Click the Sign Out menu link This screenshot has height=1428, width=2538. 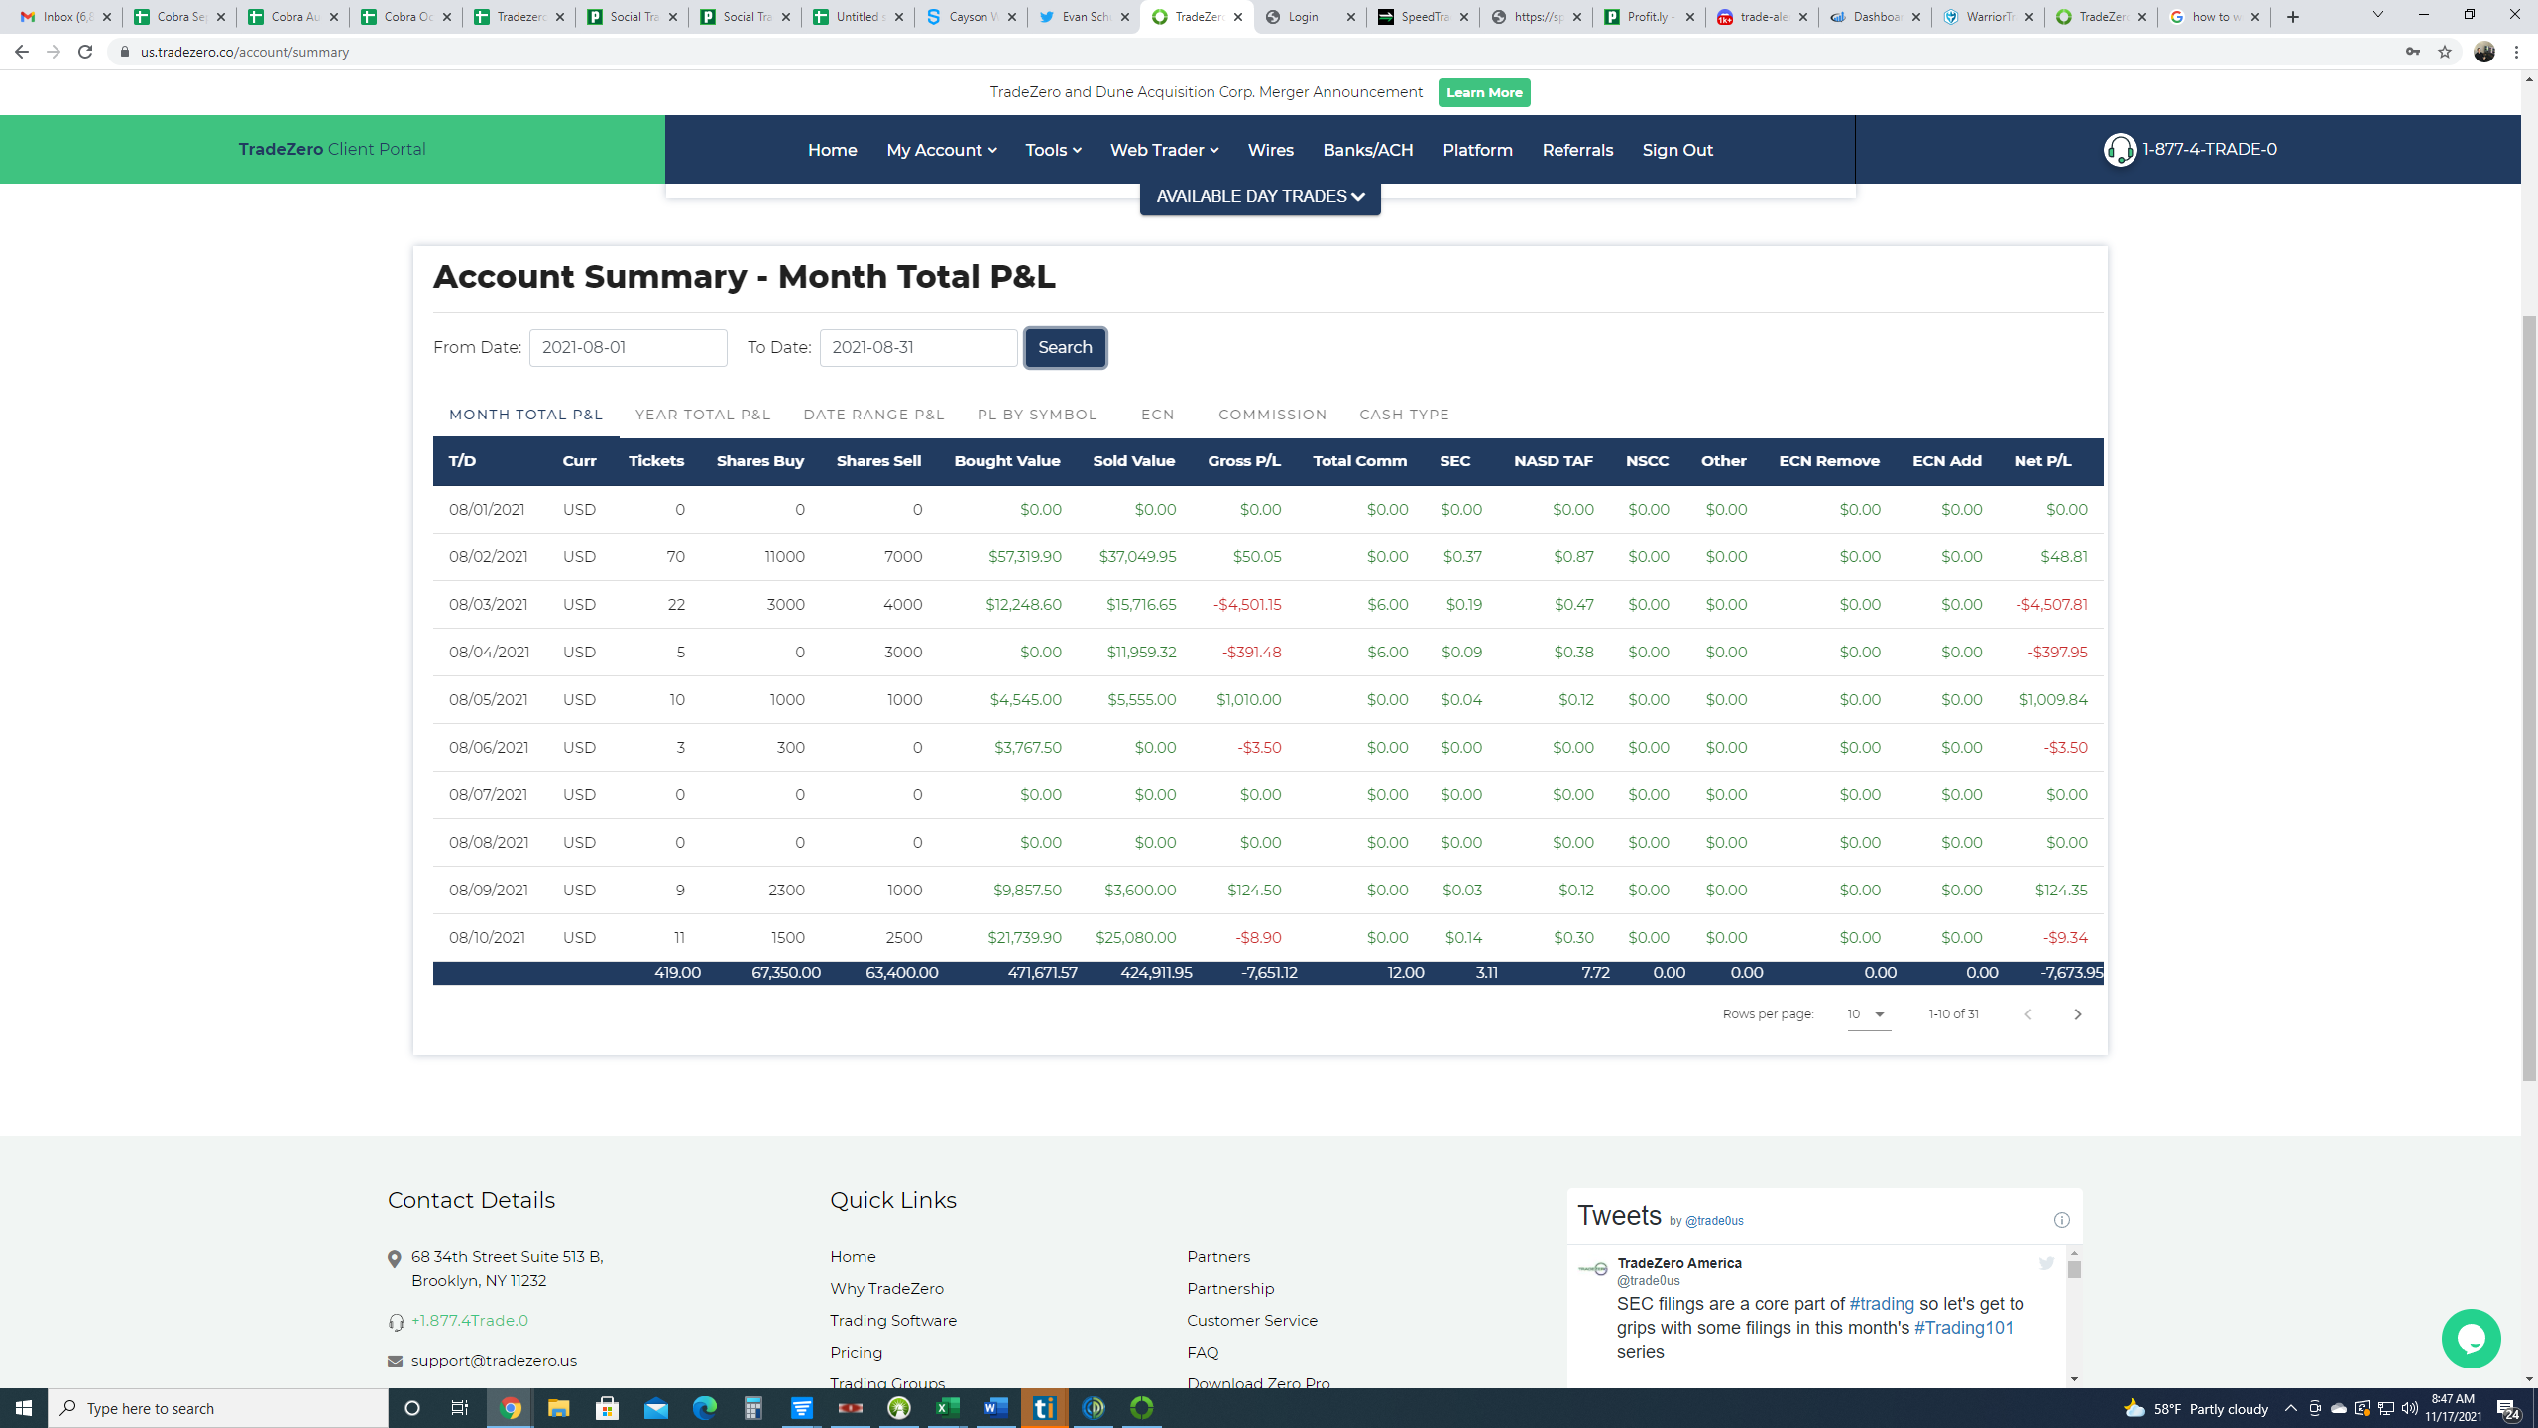(1676, 150)
